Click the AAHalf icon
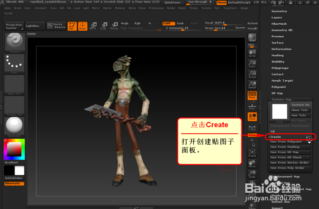 pyautogui.click(x=252, y=85)
